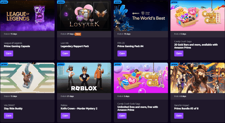
Task: Open the Slay Ride Buddy title link
Action: tap(13, 108)
